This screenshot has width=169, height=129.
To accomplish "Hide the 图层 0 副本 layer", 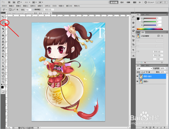I will pos(137,76).
